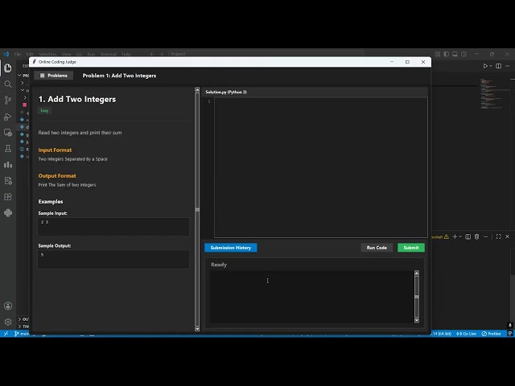The image size is (515, 386).
Task: Submit the solution with green Submit button
Action: [411, 248]
